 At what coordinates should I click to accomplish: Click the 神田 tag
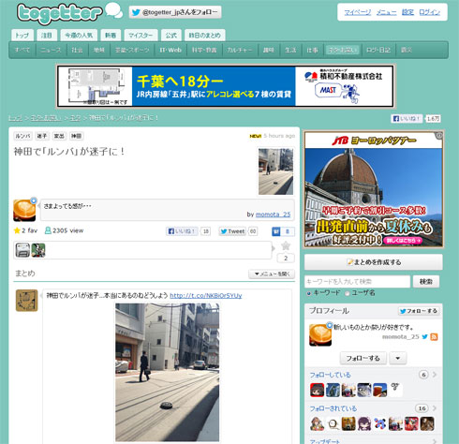click(76, 136)
